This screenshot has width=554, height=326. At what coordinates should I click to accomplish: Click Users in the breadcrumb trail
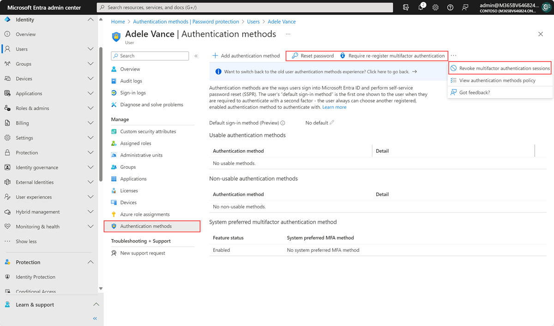(253, 21)
